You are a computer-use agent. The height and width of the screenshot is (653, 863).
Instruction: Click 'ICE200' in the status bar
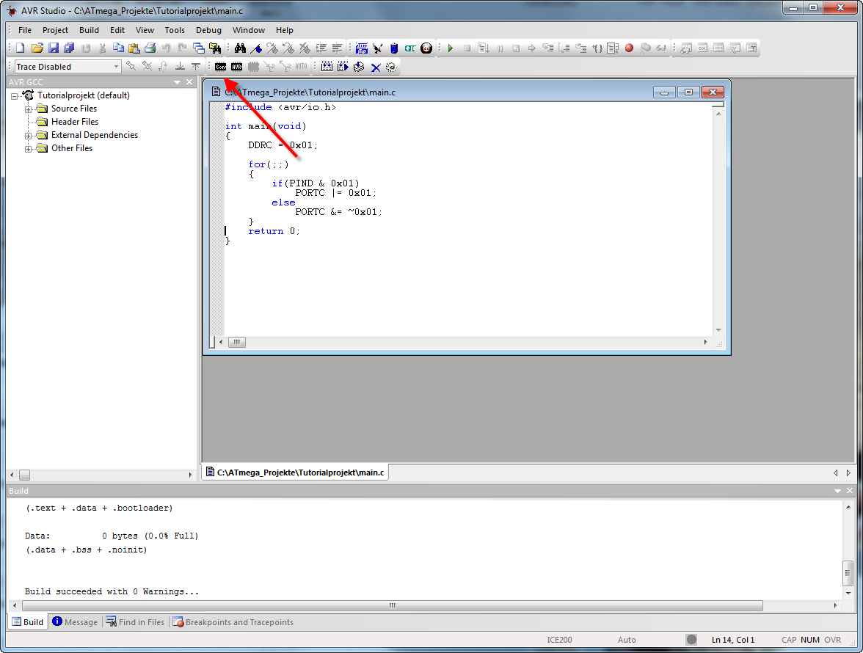tap(559, 640)
